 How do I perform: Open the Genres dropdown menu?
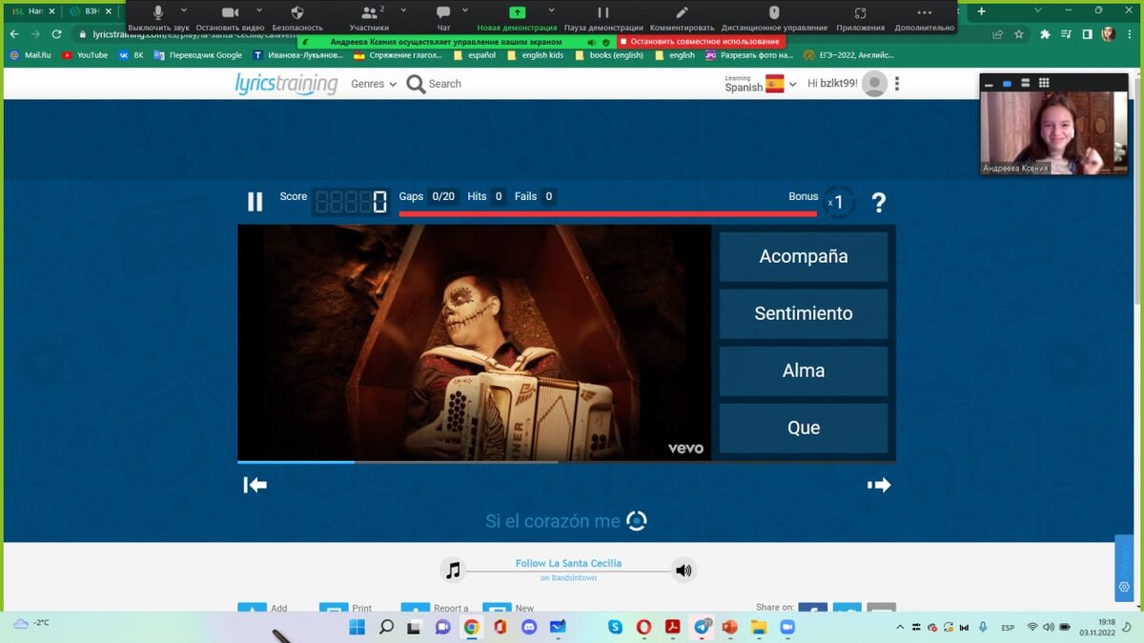(x=374, y=84)
